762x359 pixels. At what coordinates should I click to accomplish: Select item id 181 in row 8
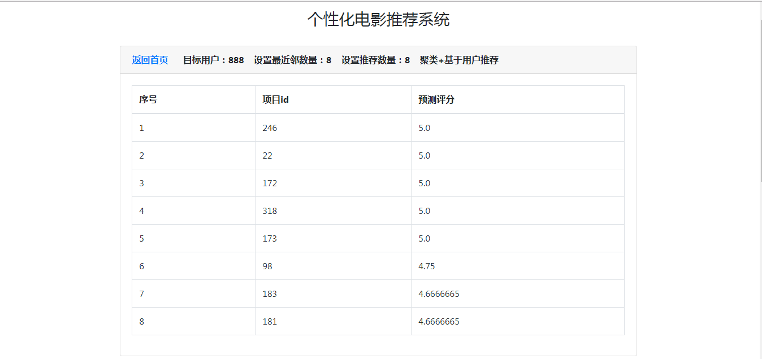click(x=270, y=321)
